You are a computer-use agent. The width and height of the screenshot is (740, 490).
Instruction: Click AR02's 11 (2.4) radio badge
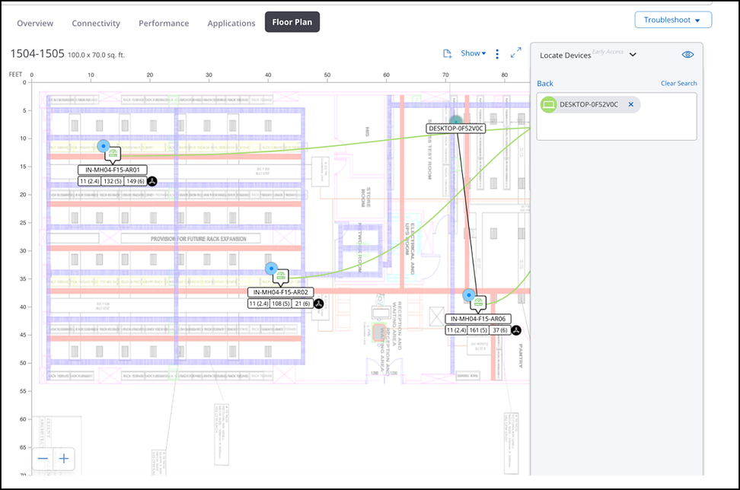(259, 304)
